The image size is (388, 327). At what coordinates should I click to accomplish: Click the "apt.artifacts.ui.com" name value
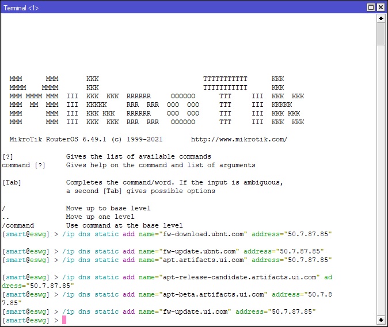[x=203, y=260]
